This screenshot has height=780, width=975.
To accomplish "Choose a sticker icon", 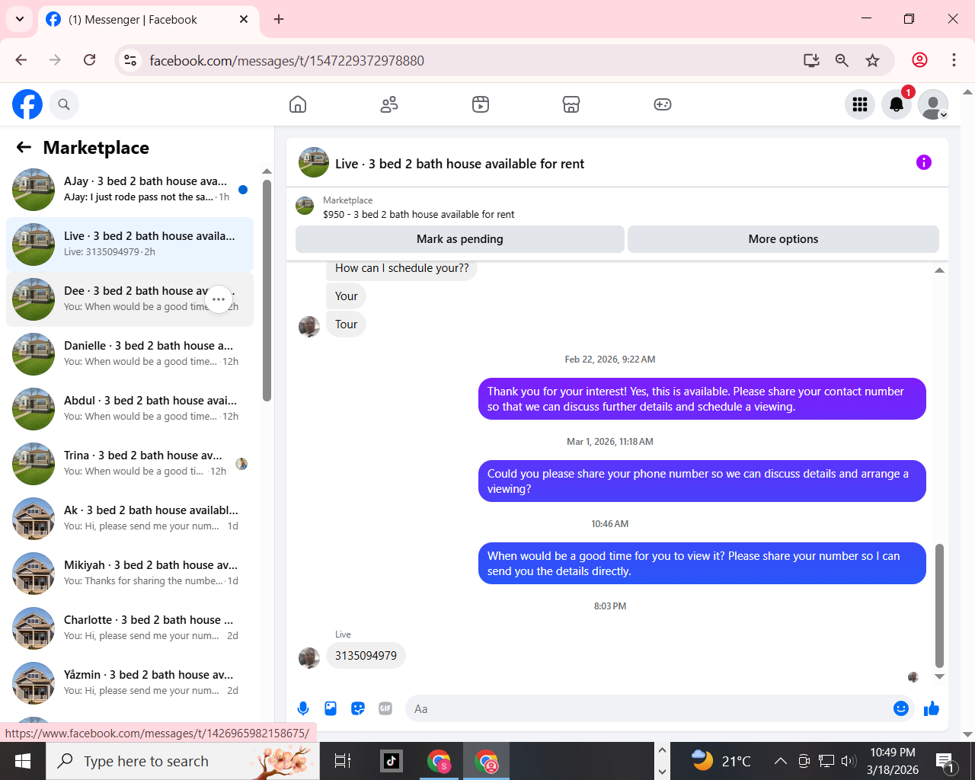I will (358, 708).
